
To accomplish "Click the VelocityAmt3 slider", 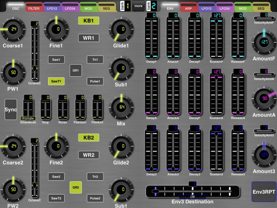I will tap(264, 130).
